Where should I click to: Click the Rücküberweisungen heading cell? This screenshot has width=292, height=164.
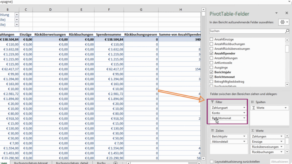click(50, 34)
